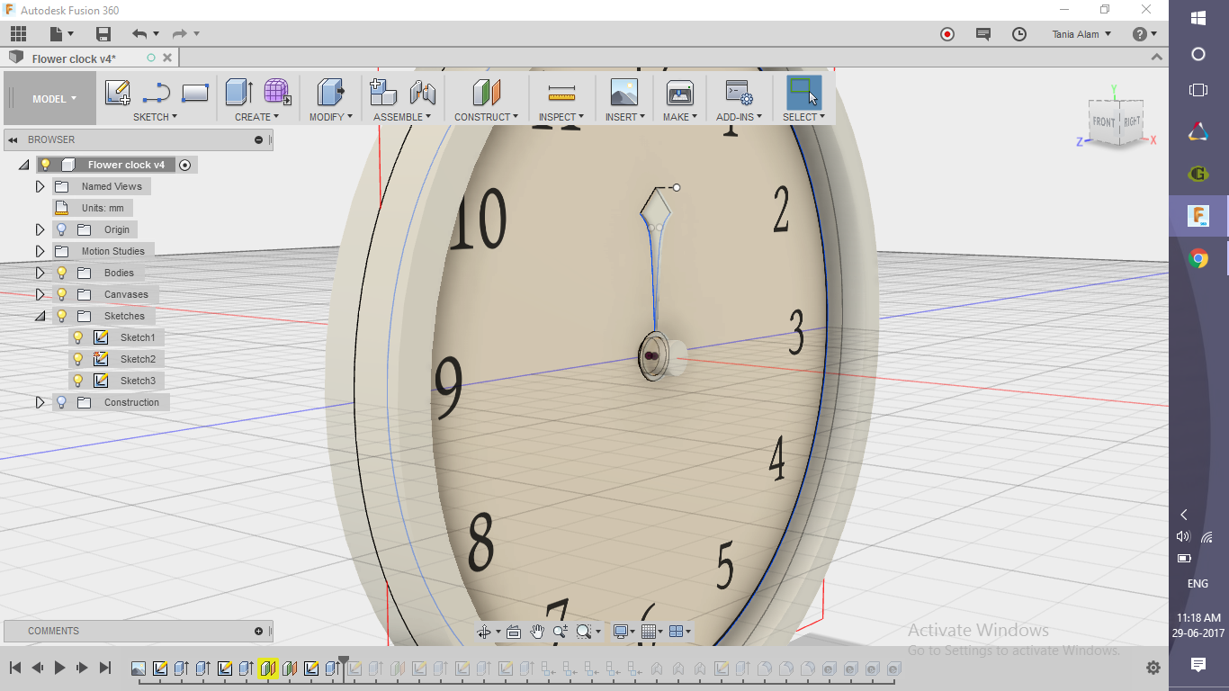
Task: Click the New Component icon
Action: point(383,92)
